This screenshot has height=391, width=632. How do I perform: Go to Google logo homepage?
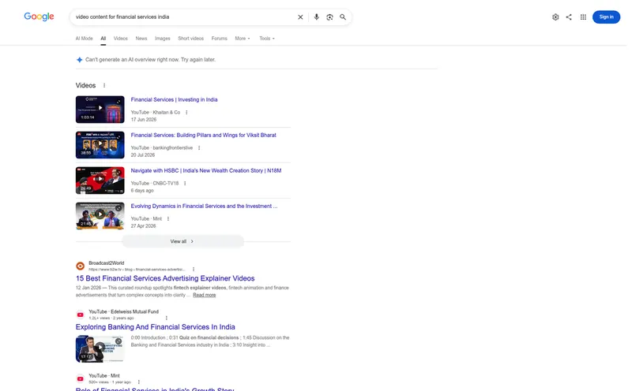point(39,17)
